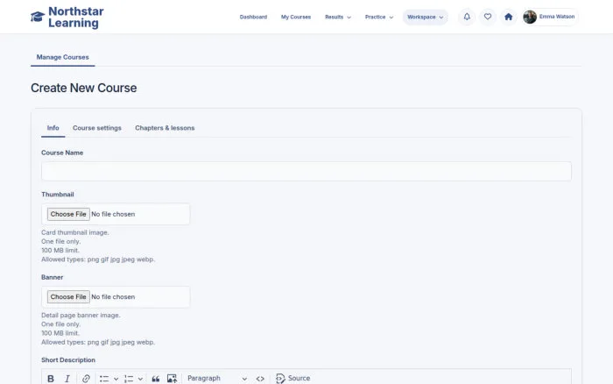Click Emma Watson's profile avatar

click(x=530, y=17)
